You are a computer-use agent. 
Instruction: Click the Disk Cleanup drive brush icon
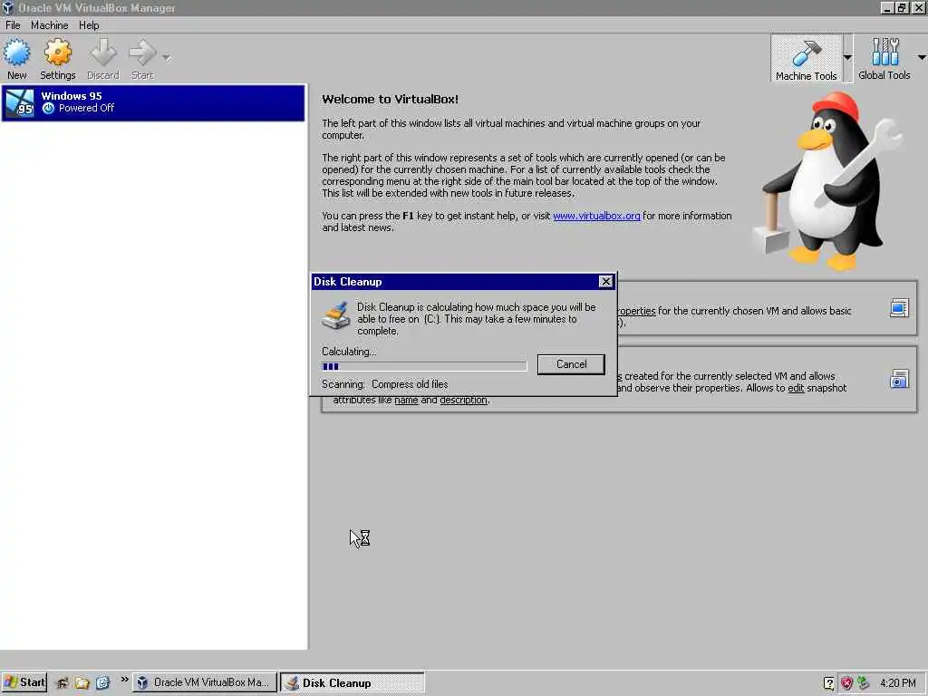(x=335, y=314)
